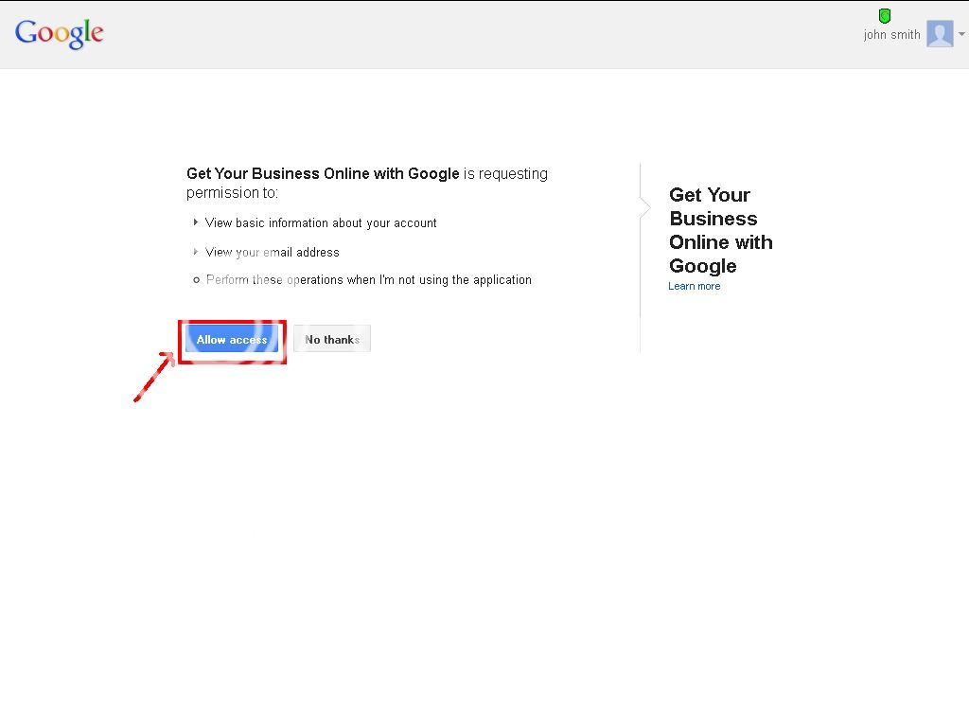Click the large right-side app title heading

coord(720,230)
